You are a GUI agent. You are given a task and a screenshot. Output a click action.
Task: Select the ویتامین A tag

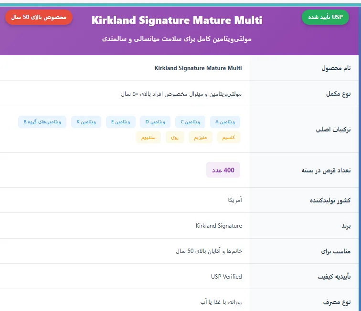pos(225,122)
